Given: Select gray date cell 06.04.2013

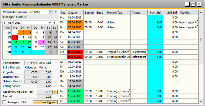Looking at the screenshot, I should click(75, 42).
